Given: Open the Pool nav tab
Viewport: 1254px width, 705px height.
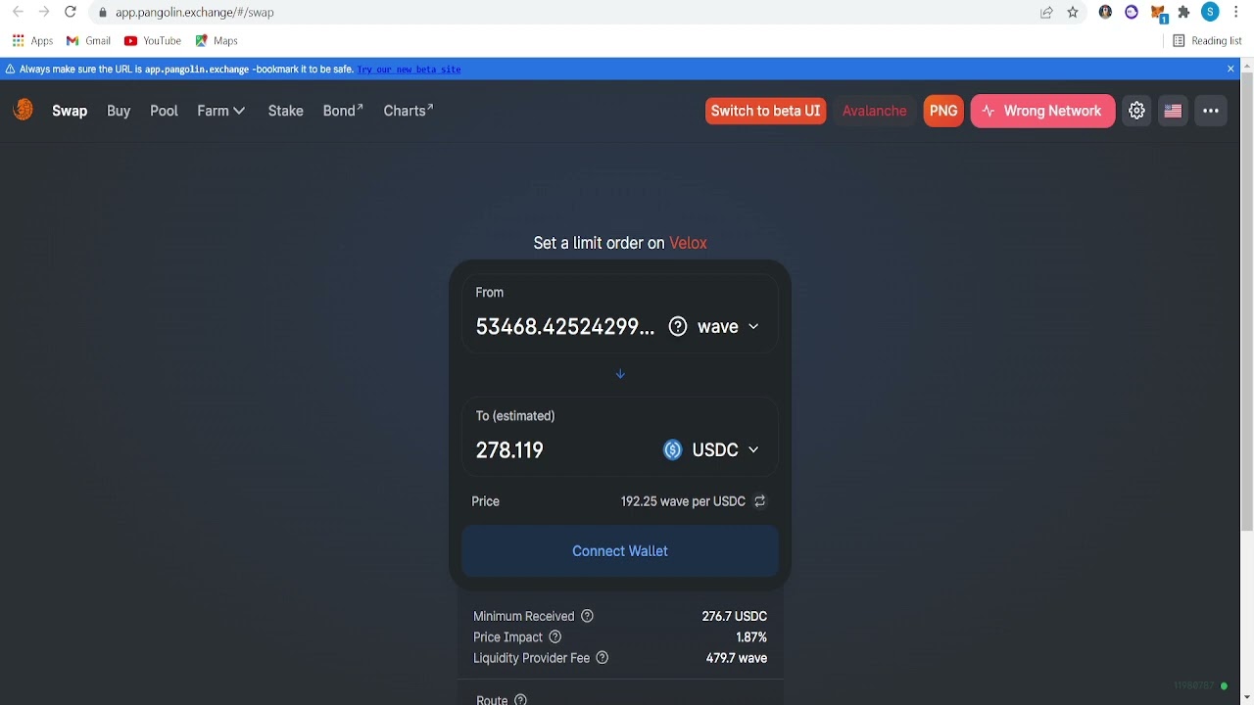Looking at the screenshot, I should click(164, 111).
